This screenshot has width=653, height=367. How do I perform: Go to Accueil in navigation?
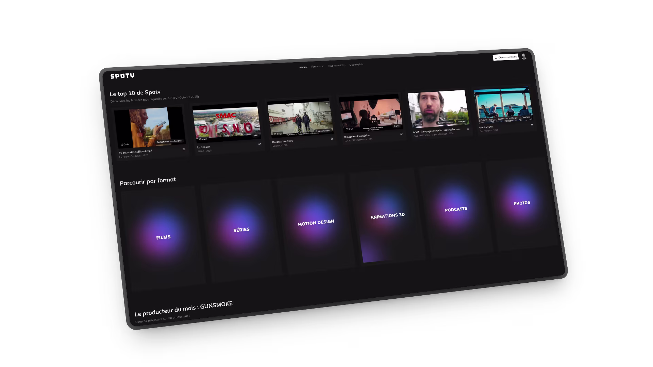(303, 67)
